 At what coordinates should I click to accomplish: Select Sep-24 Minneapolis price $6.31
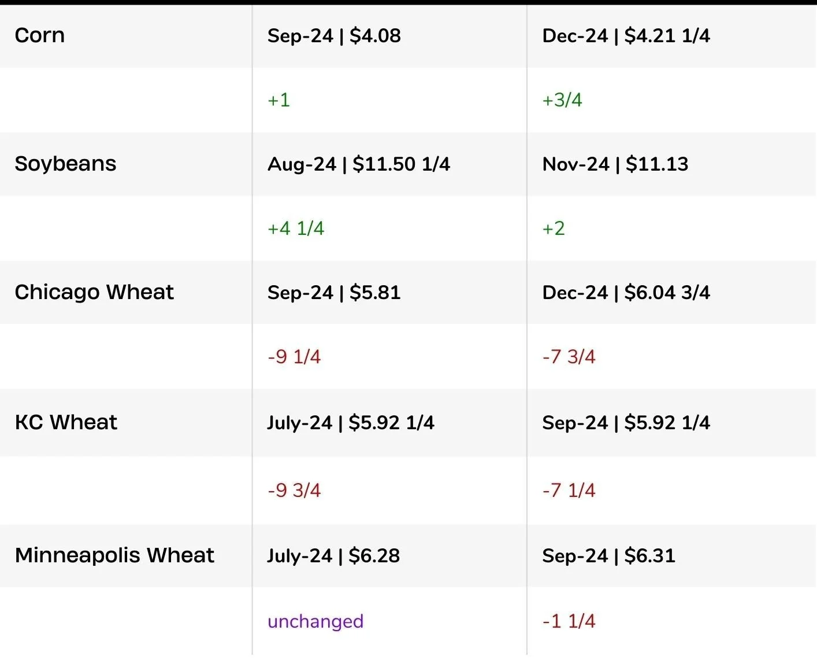pos(608,556)
